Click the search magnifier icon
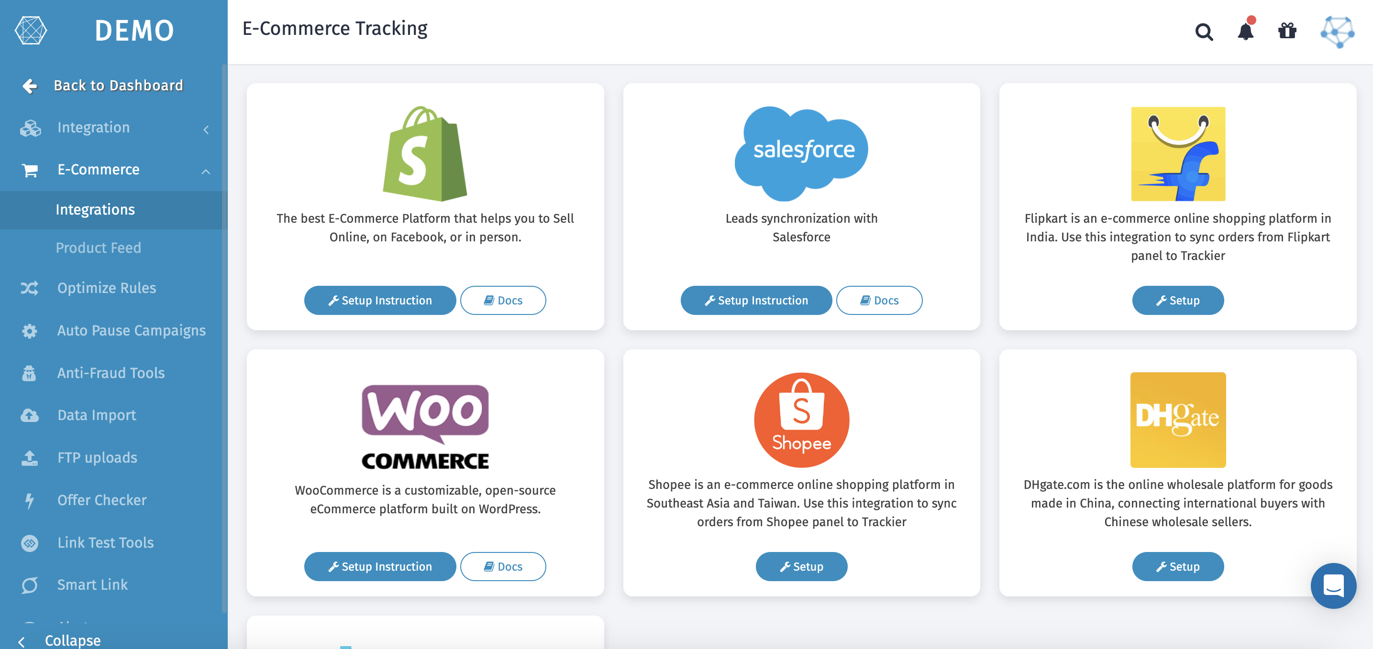The height and width of the screenshot is (649, 1373). [x=1204, y=32]
